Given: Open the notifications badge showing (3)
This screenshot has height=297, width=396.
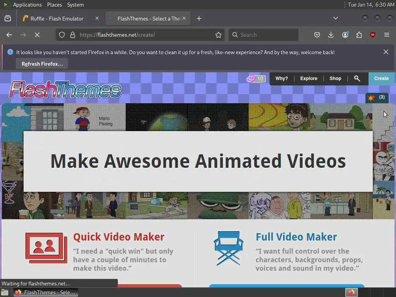Looking at the screenshot, I should (x=377, y=97).
